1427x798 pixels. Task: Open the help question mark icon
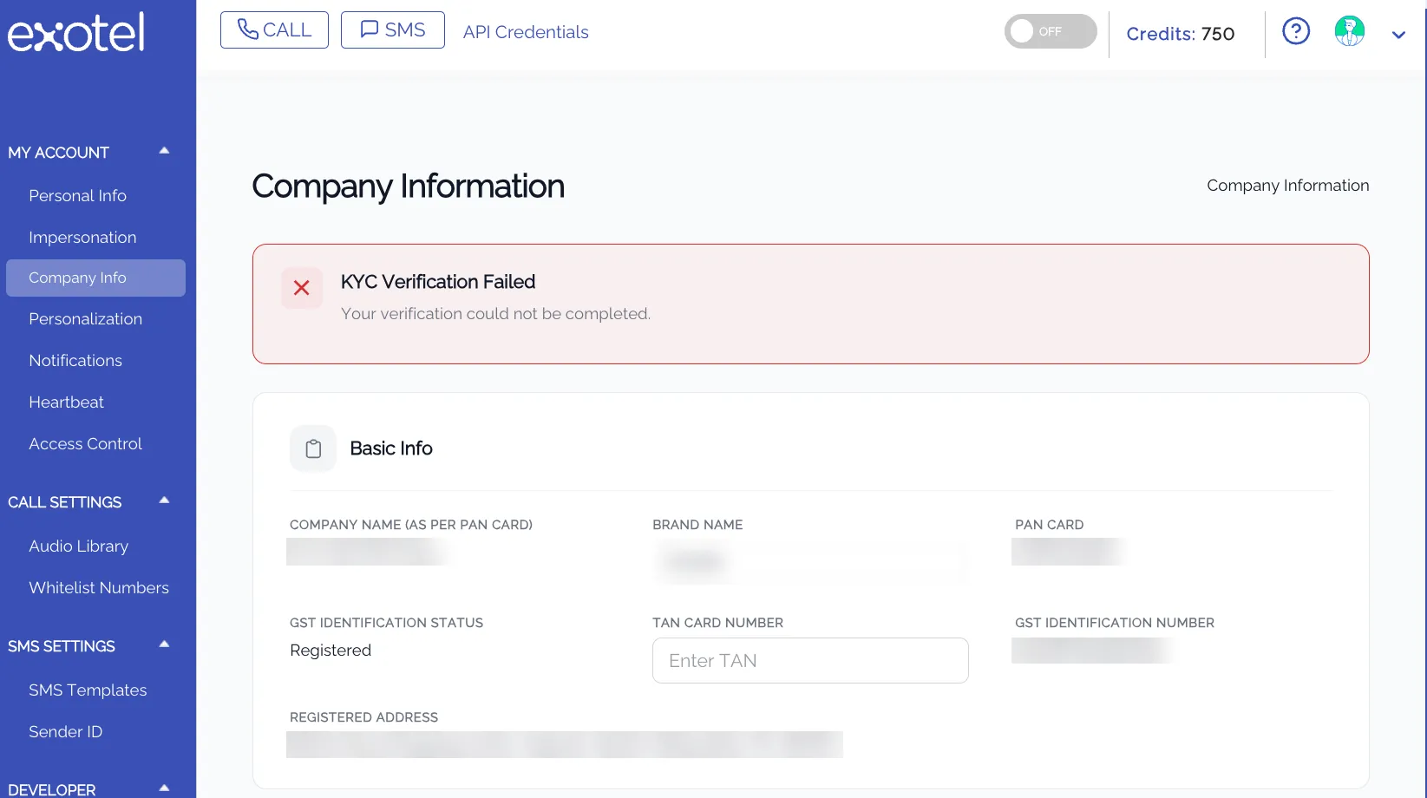(x=1296, y=31)
